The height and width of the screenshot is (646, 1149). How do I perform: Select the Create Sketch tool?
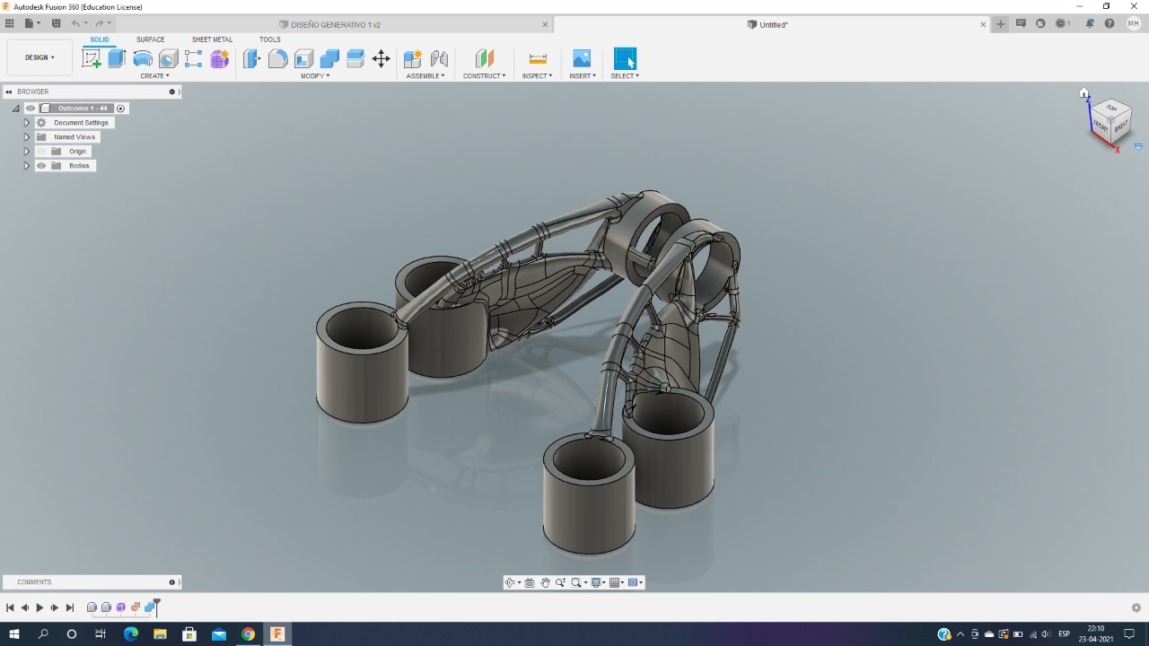tap(92, 59)
